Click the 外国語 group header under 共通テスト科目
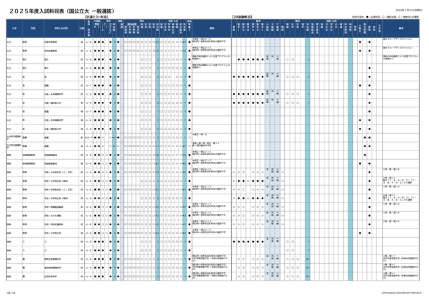Viewport: 429px width, 303px height. click(97, 21)
